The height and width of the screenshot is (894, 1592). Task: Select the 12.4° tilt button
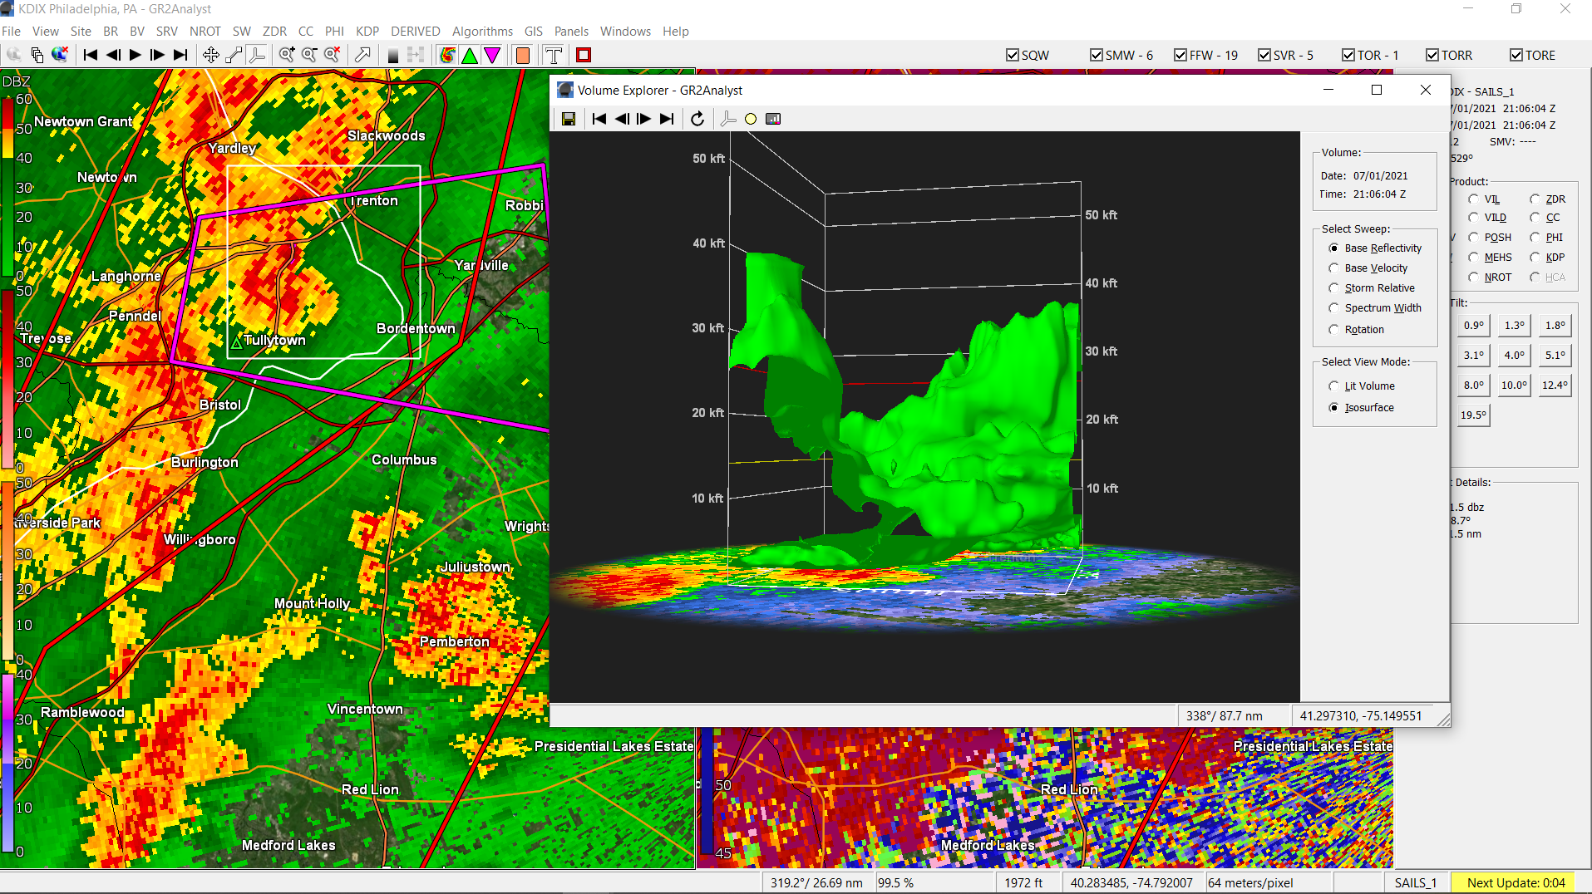(x=1555, y=386)
